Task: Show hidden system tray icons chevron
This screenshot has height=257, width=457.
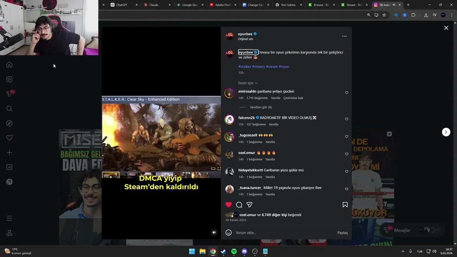Action: click(403, 251)
